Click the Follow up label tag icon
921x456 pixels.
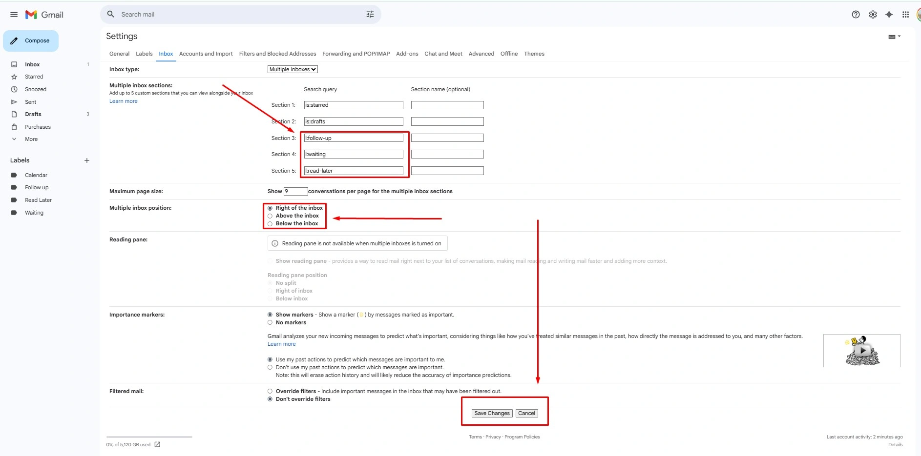14,187
